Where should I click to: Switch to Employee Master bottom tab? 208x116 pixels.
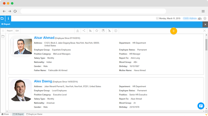(34, 114)
